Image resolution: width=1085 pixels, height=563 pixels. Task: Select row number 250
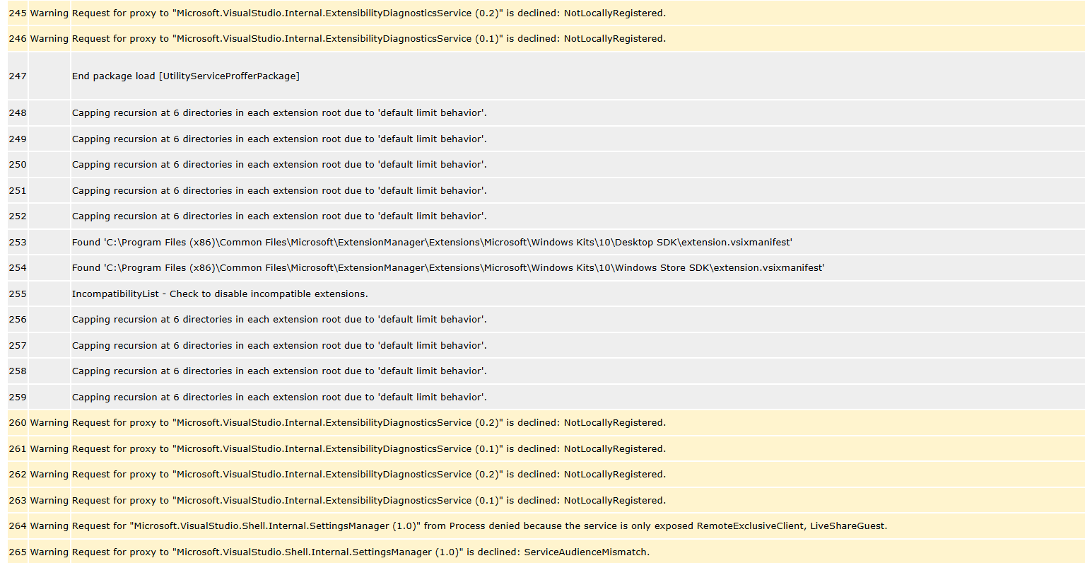click(18, 165)
